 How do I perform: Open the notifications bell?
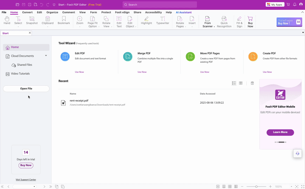tap(295, 5)
